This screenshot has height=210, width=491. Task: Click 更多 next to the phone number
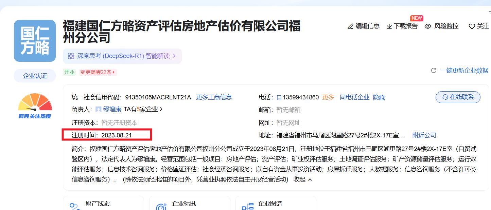[328, 97]
